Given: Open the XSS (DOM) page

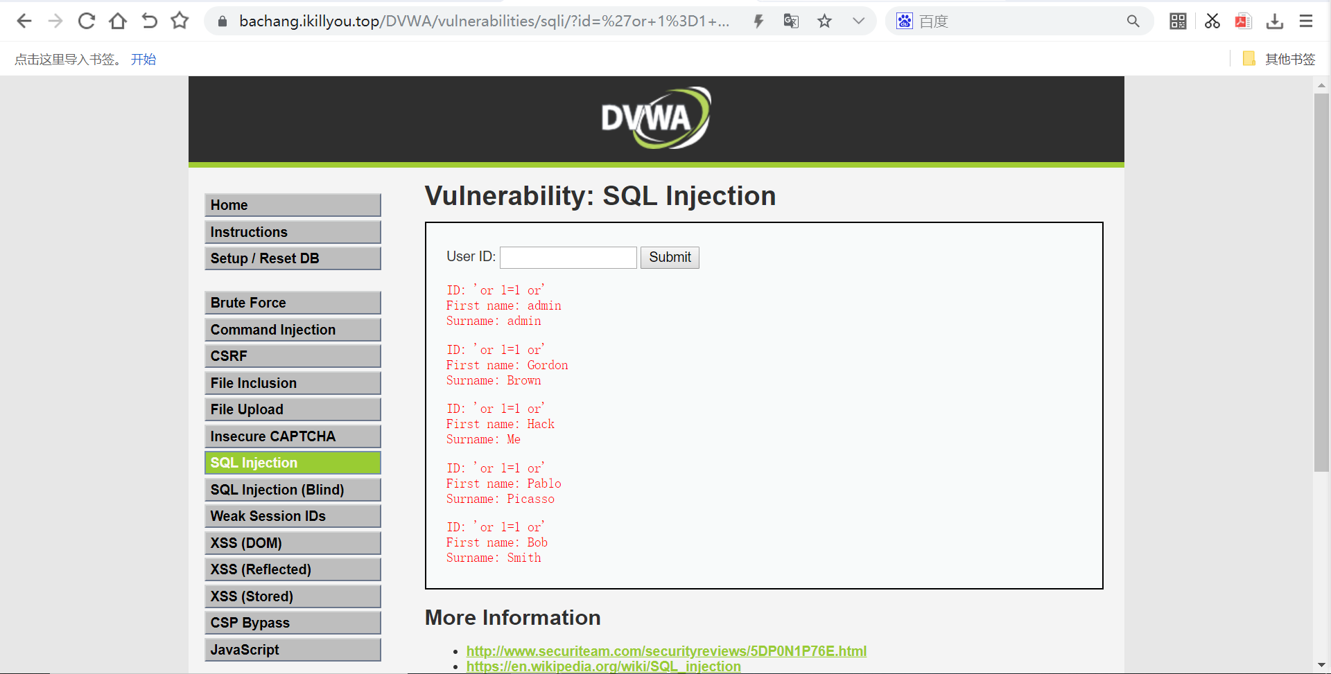Looking at the screenshot, I should tap(293, 543).
